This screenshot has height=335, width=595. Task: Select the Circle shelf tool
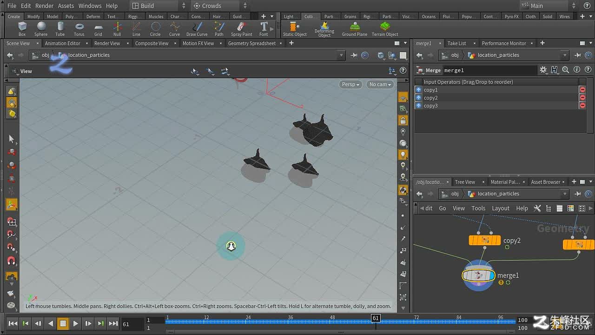pos(155,29)
